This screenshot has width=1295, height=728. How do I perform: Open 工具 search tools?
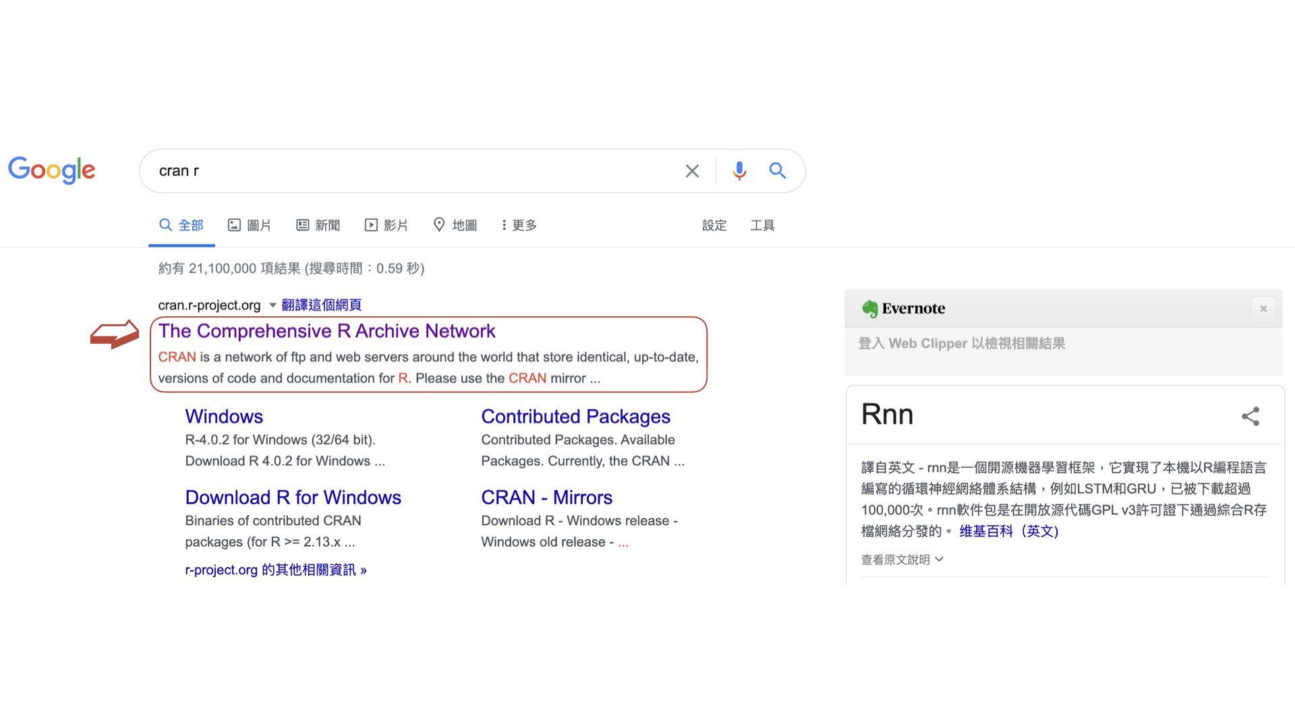tap(762, 225)
